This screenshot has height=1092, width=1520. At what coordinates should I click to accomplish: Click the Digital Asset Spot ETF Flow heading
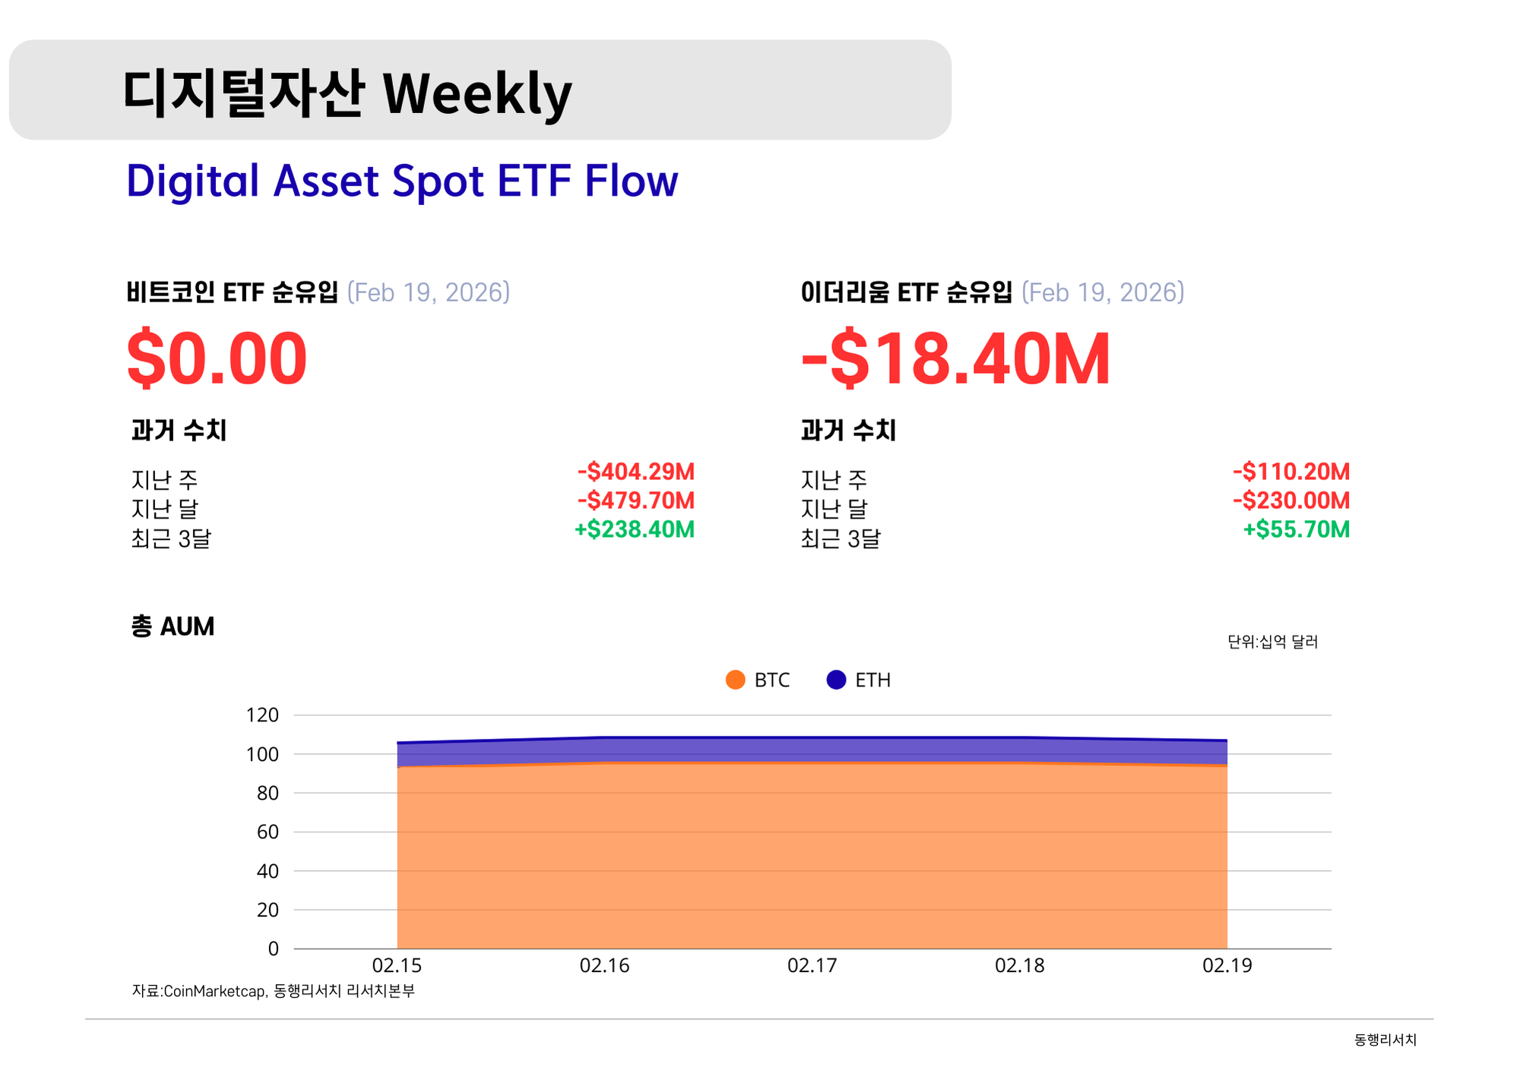[402, 181]
